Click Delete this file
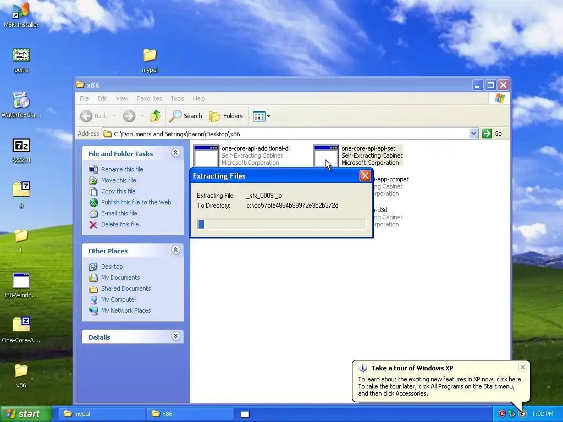This screenshot has width=563, height=422. click(114, 224)
